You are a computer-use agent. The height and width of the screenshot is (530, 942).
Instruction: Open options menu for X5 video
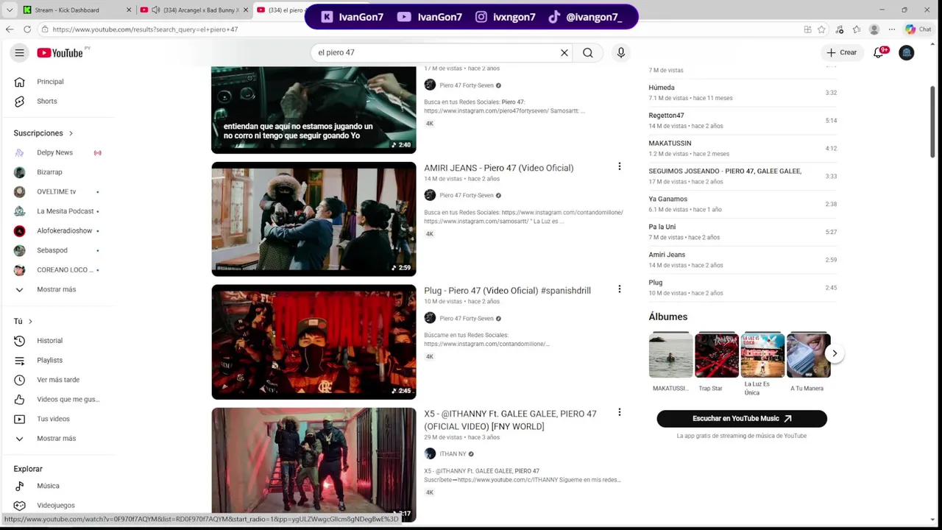pyautogui.click(x=620, y=412)
